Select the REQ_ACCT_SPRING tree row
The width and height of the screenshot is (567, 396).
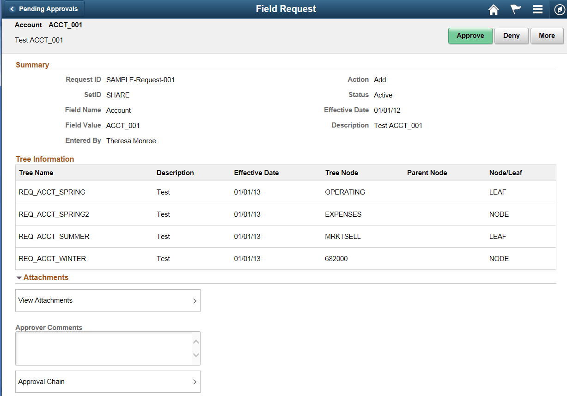pos(286,192)
